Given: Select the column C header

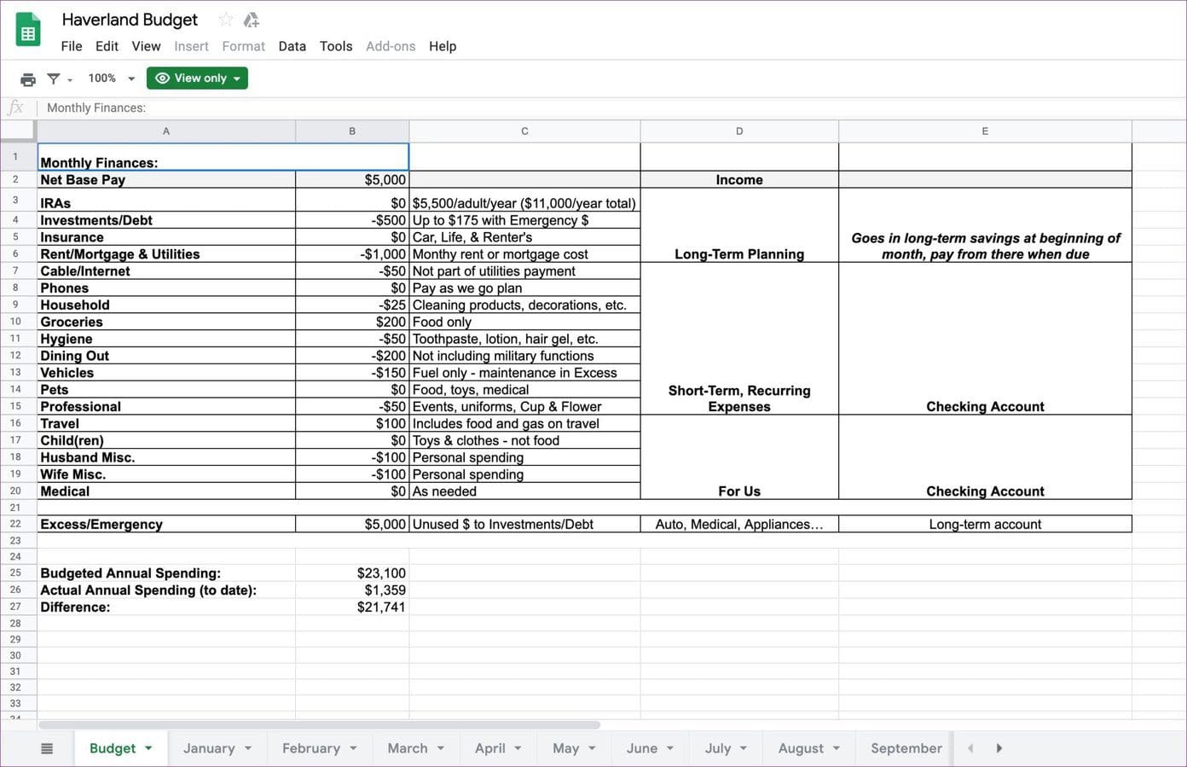Looking at the screenshot, I should 524,131.
